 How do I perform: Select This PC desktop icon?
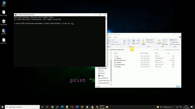tap(4, 4)
